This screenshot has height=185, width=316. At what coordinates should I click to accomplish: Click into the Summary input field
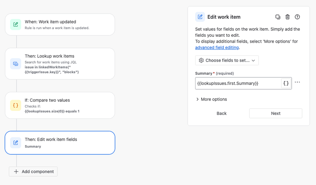pyautogui.click(x=238, y=83)
